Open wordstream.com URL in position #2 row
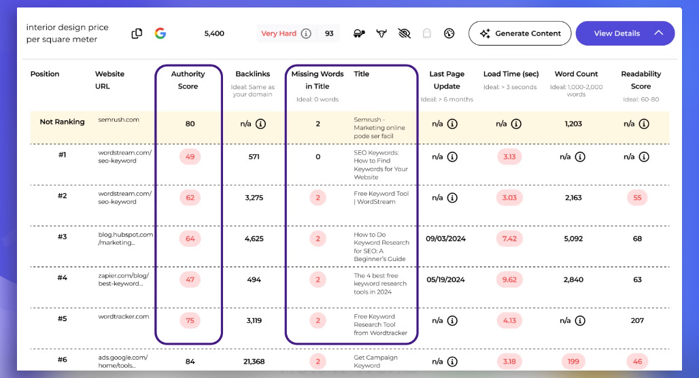This screenshot has width=699, height=378. (125, 198)
